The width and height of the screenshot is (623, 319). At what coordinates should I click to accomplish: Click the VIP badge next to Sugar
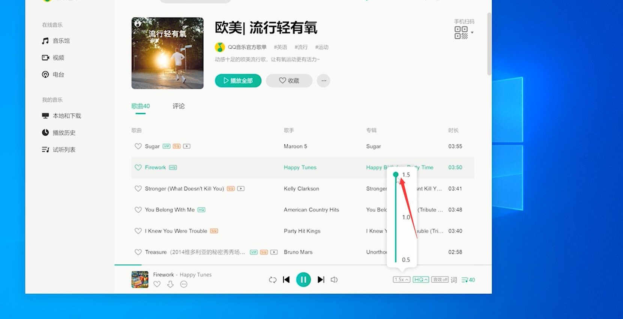click(x=167, y=146)
